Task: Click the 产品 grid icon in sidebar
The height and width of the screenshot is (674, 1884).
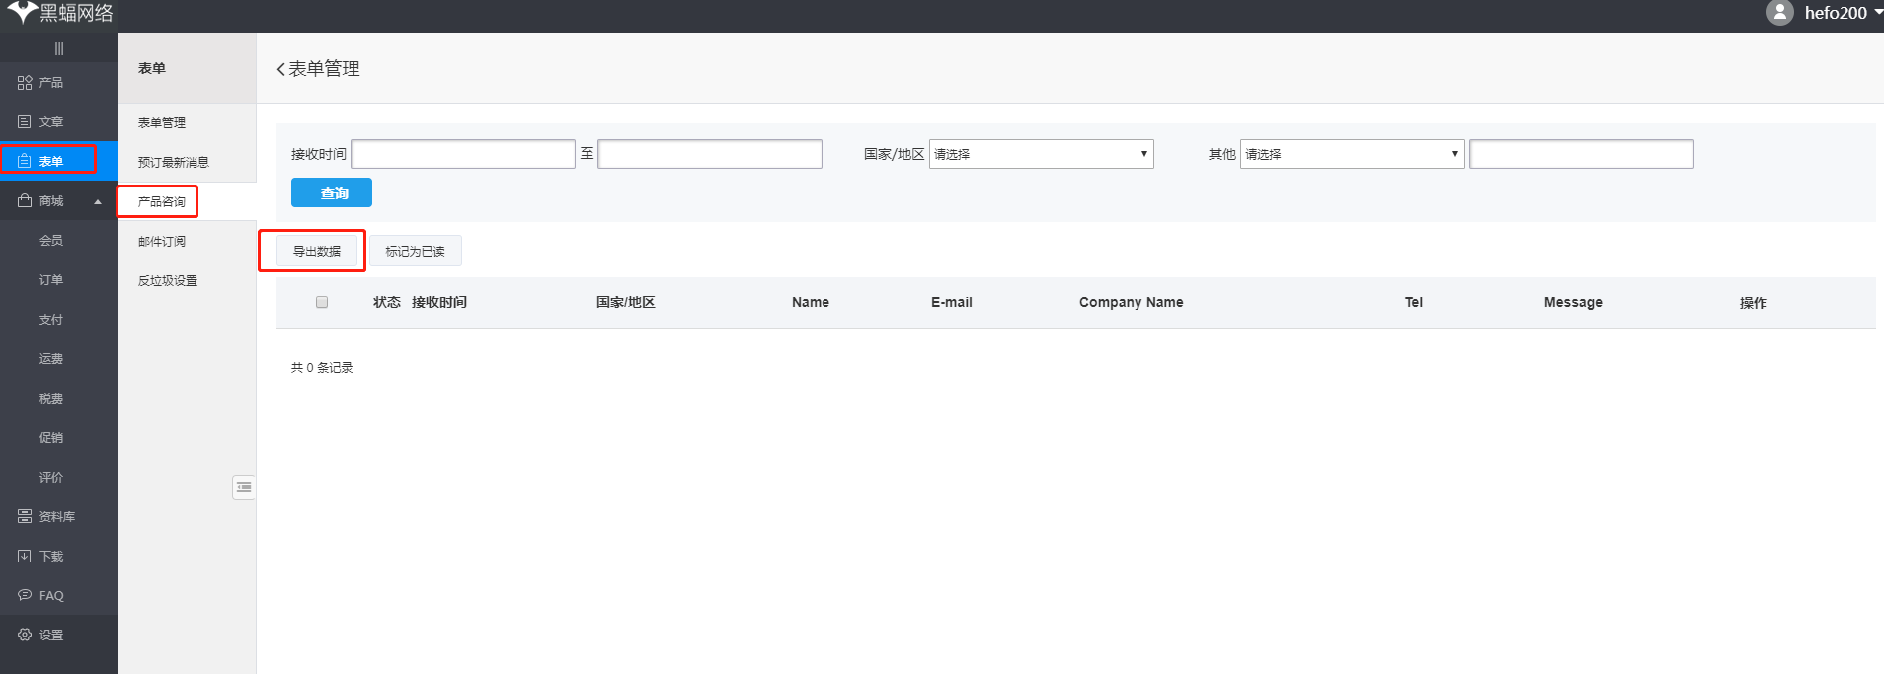Action: click(25, 83)
